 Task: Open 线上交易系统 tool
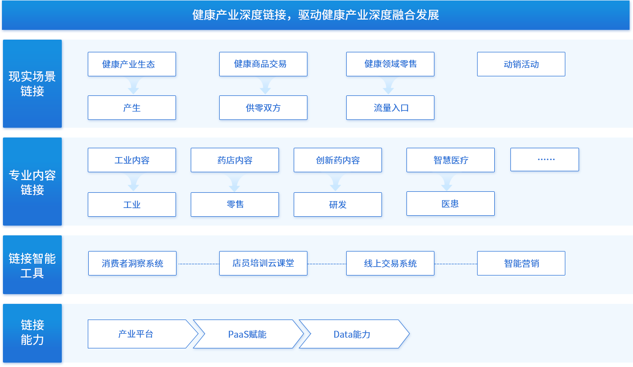[390, 263]
